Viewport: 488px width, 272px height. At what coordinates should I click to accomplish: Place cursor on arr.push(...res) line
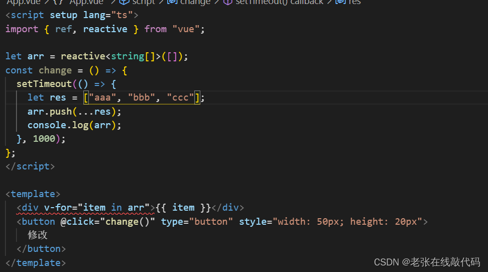point(74,112)
